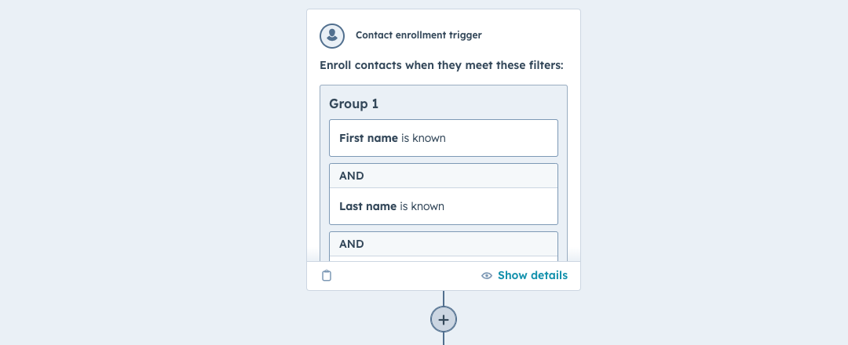Click the AND label above Last name filter

352,176
